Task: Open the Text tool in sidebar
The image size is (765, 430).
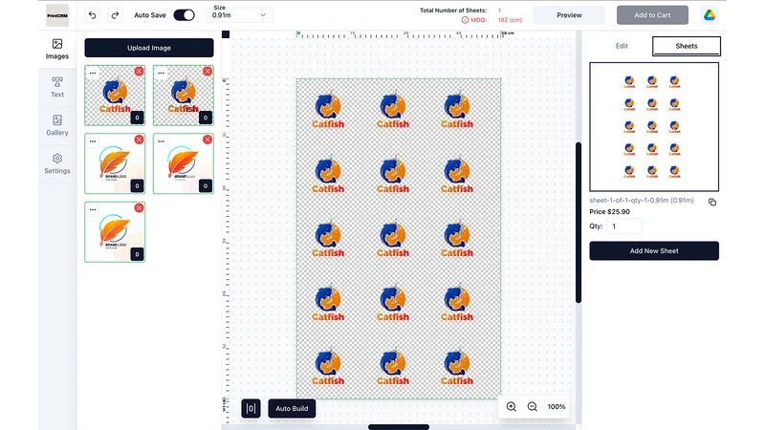Action: coord(57,87)
